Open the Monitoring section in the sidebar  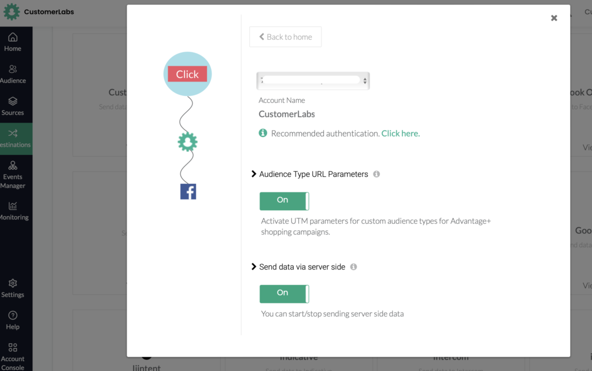coord(12,209)
